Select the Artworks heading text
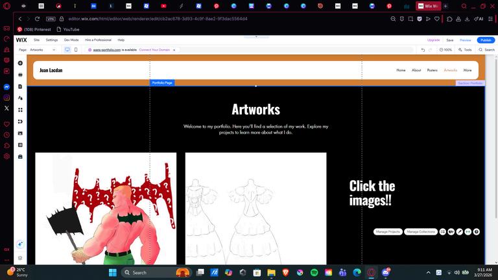 (255, 110)
